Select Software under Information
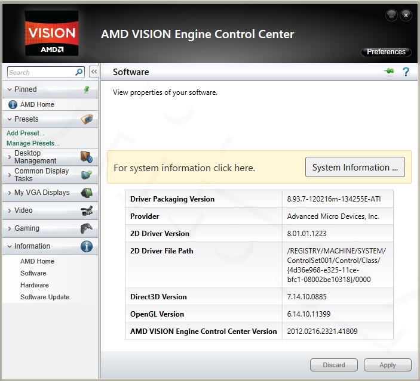This screenshot has height=381, width=420. tap(33, 273)
